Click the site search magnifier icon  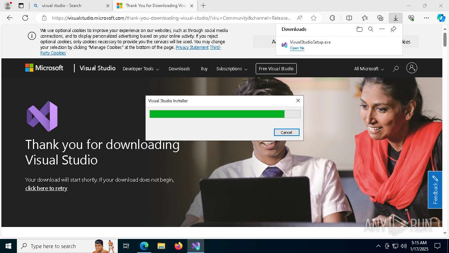coord(396,69)
